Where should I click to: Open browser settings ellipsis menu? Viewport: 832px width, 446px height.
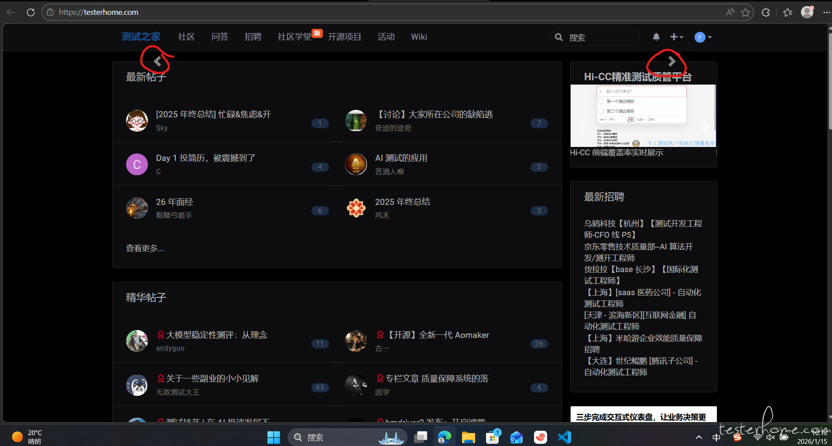tap(826, 12)
